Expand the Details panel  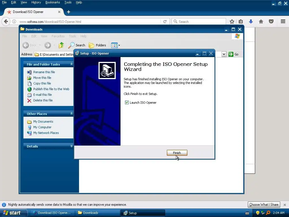[x=71, y=146]
